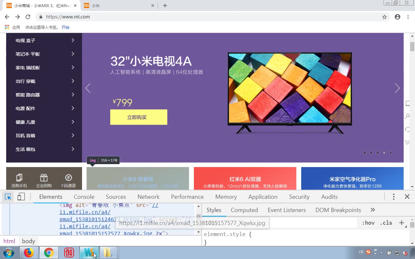The width and height of the screenshot is (415, 259).
Task: Expand the 电视 盒子 category
Action: [x=44, y=40]
